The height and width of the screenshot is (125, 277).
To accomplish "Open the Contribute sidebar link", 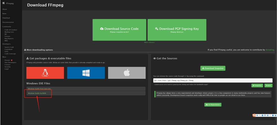I will click(x=8, y=50).
